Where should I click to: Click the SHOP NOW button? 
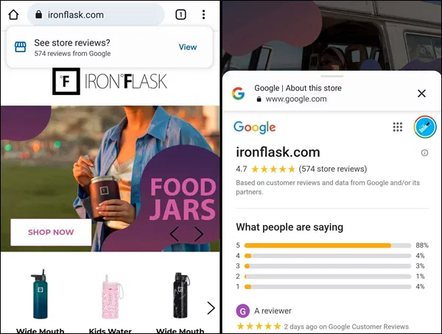pyautogui.click(x=51, y=232)
